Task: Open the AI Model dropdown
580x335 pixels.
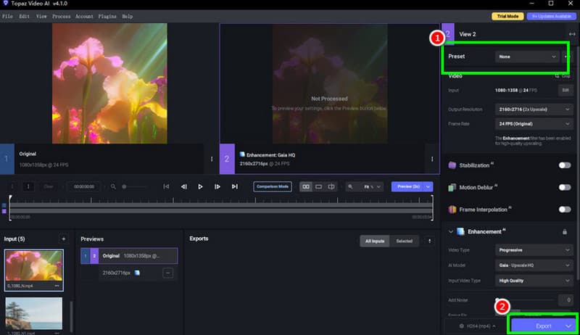Action: coord(533,265)
